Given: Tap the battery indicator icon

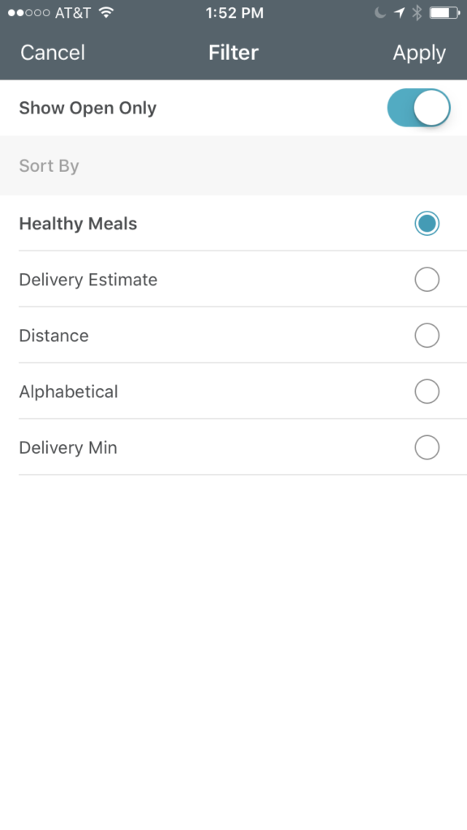Looking at the screenshot, I should pyautogui.click(x=445, y=13).
